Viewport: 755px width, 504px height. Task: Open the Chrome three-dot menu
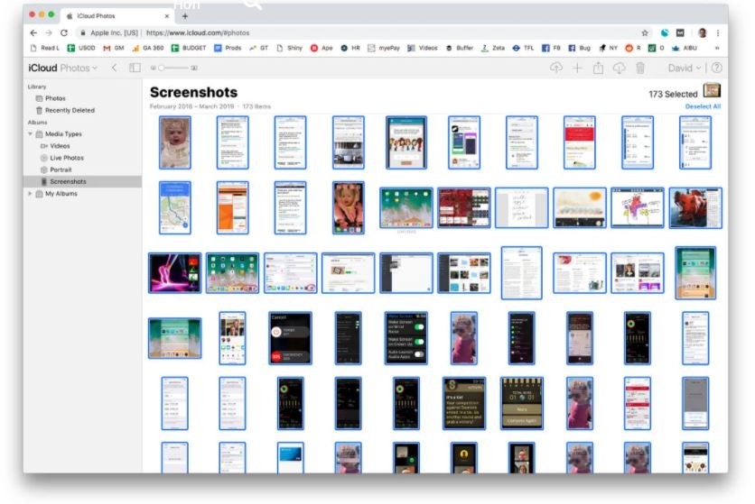[718, 32]
